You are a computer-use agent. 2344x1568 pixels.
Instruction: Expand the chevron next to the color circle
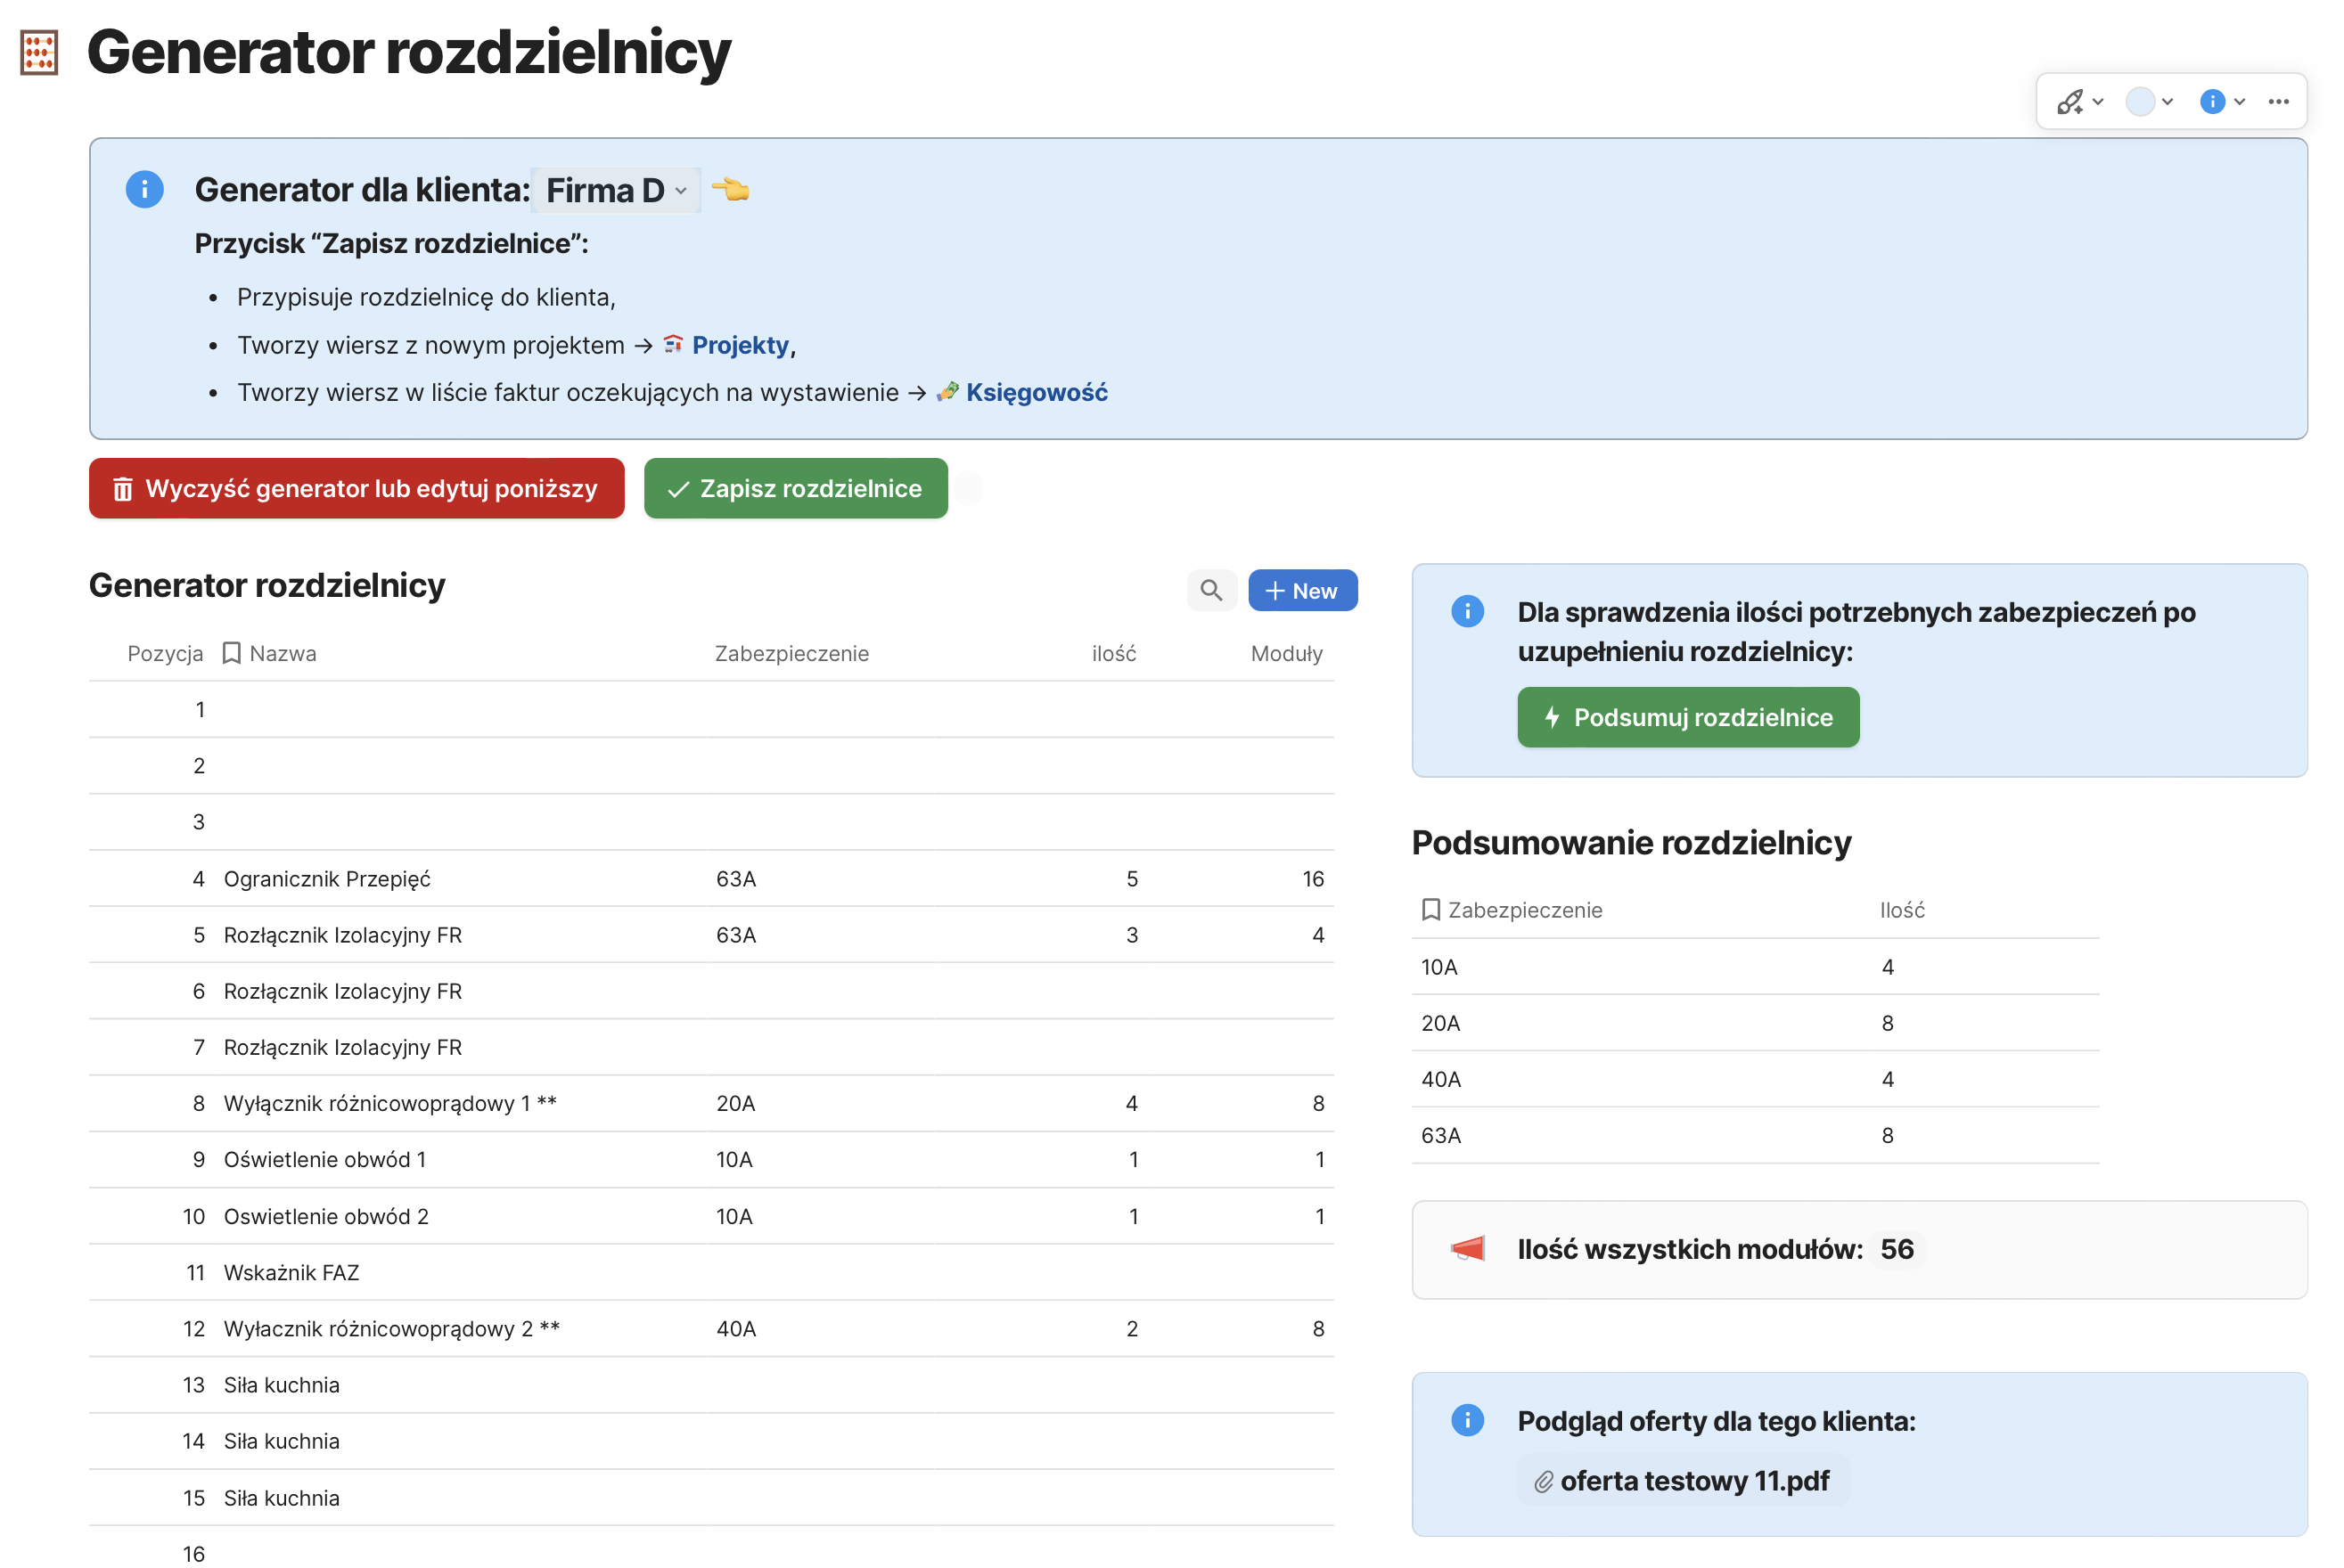[2167, 102]
